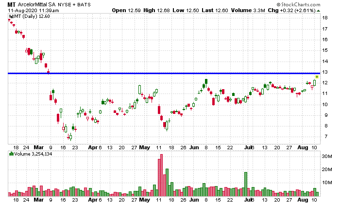
Task: Click the 7 price axis label
Action: click(x=326, y=137)
